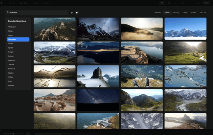Select the Pen tool in top toolbar
Viewport: 213px width, 135px height.
(x=12, y=3)
